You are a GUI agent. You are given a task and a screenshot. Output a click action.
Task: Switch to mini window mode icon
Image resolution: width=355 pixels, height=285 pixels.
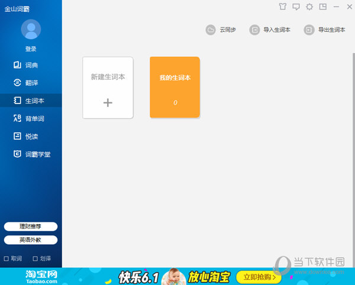click(x=323, y=7)
